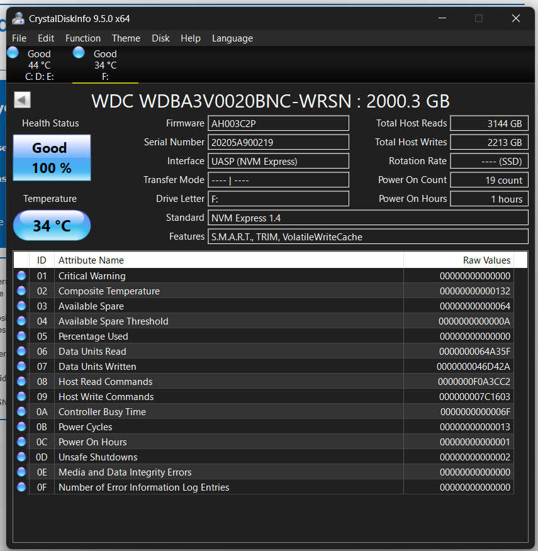
Task: Click Total Host Reads value 3144 GB
Action: pyautogui.click(x=489, y=123)
